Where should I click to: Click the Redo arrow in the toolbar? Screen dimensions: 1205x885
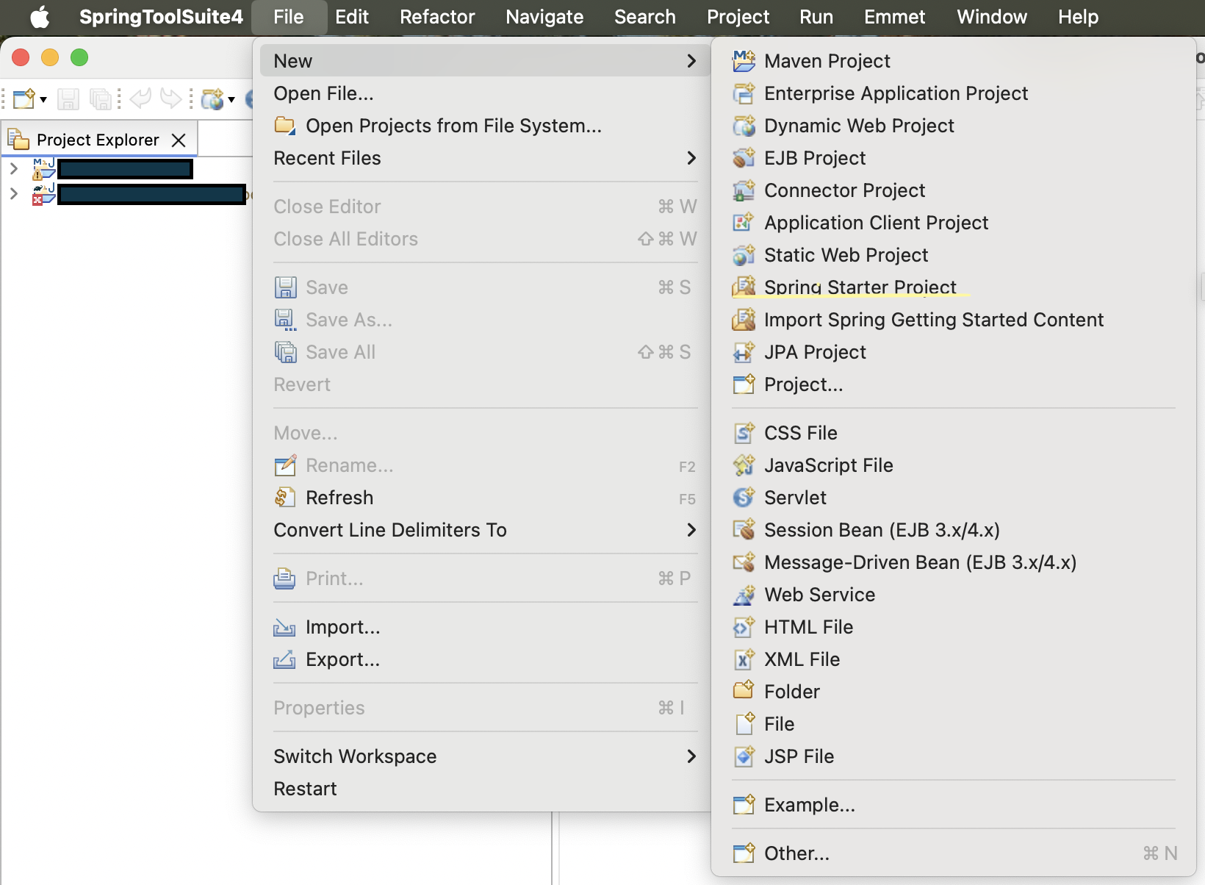coord(170,98)
